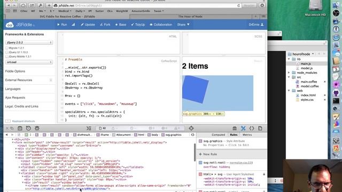Collapse the lib folder in hourofnode
The width and height of the screenshot is (342, 192).
click(289, 59)
